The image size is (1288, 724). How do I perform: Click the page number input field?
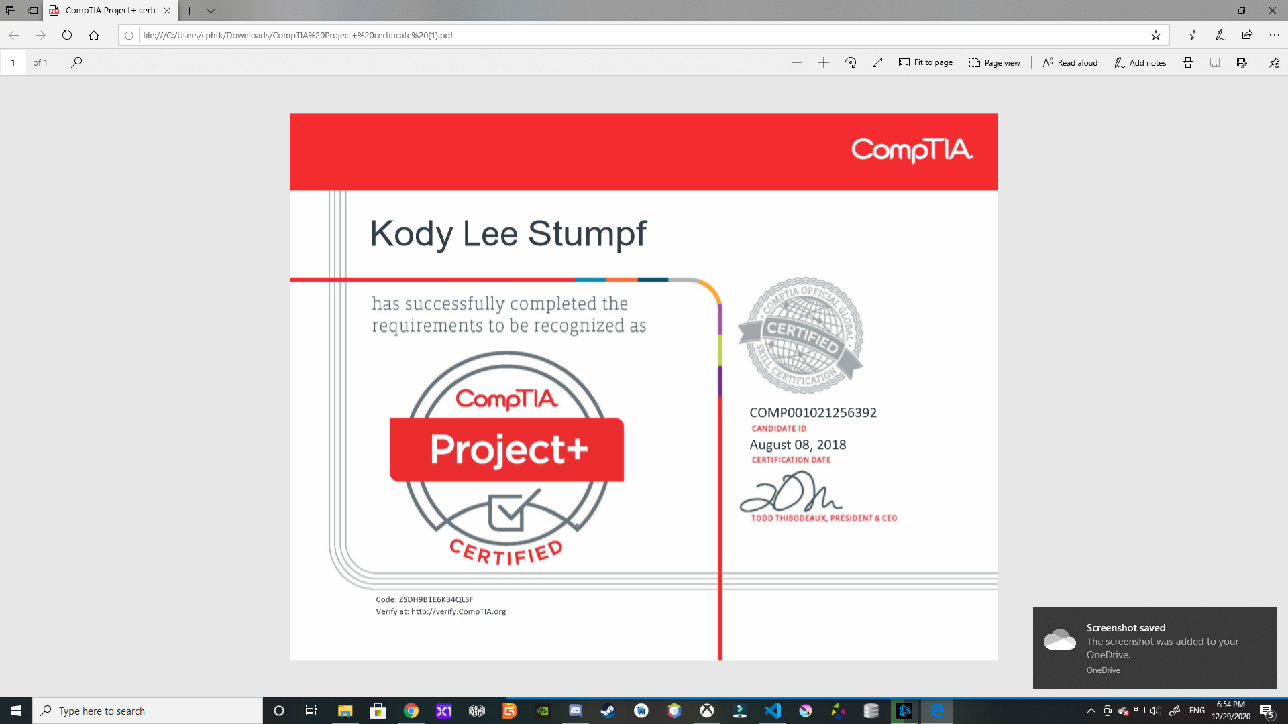pos(13,62)
